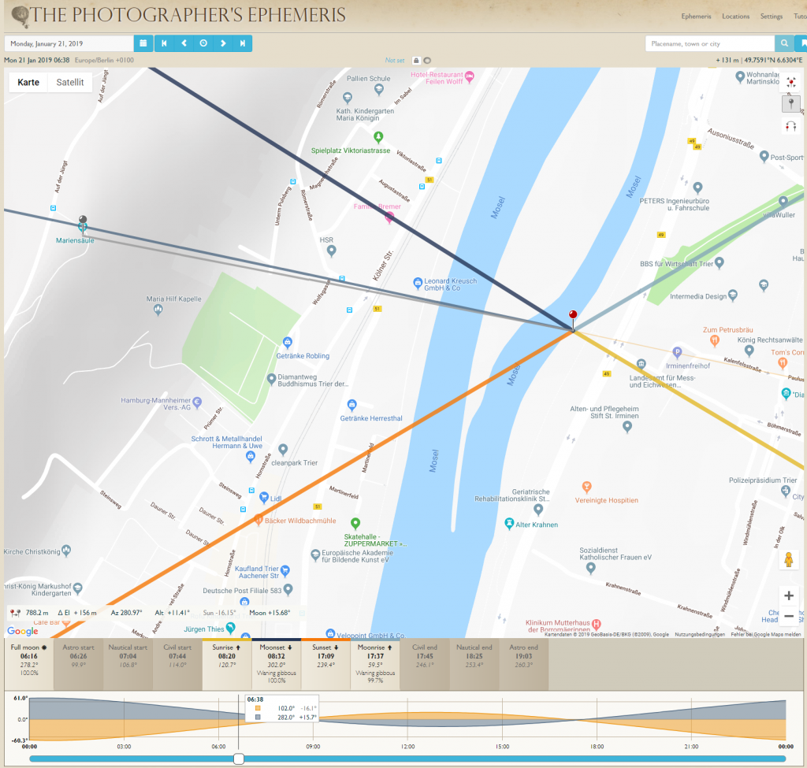Screen dimensions: 807x768
Task: Click the blue time slider track near 12:00
Action: click(x=407, y=759)
